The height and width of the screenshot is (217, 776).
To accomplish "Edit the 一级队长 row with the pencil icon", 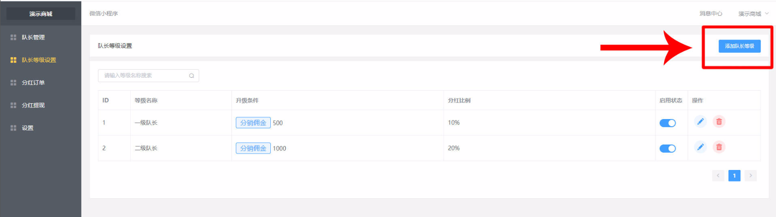I will pyautogui.click(x=700, y=121).
